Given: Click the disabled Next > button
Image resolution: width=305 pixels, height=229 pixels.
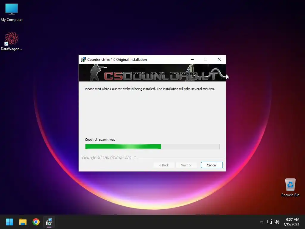Looking at the screenshot, I should coord(186,165).
